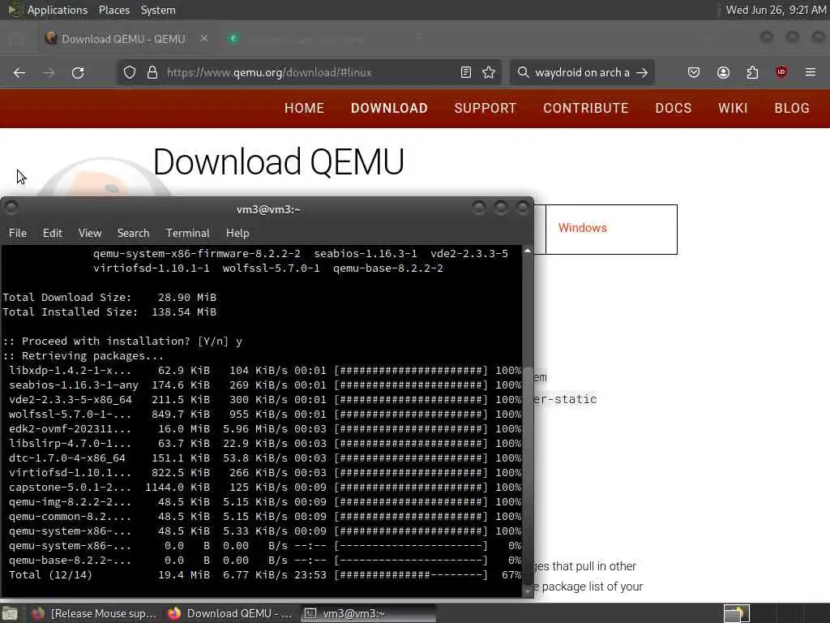Click show desktop icon in taskbar

10,614
